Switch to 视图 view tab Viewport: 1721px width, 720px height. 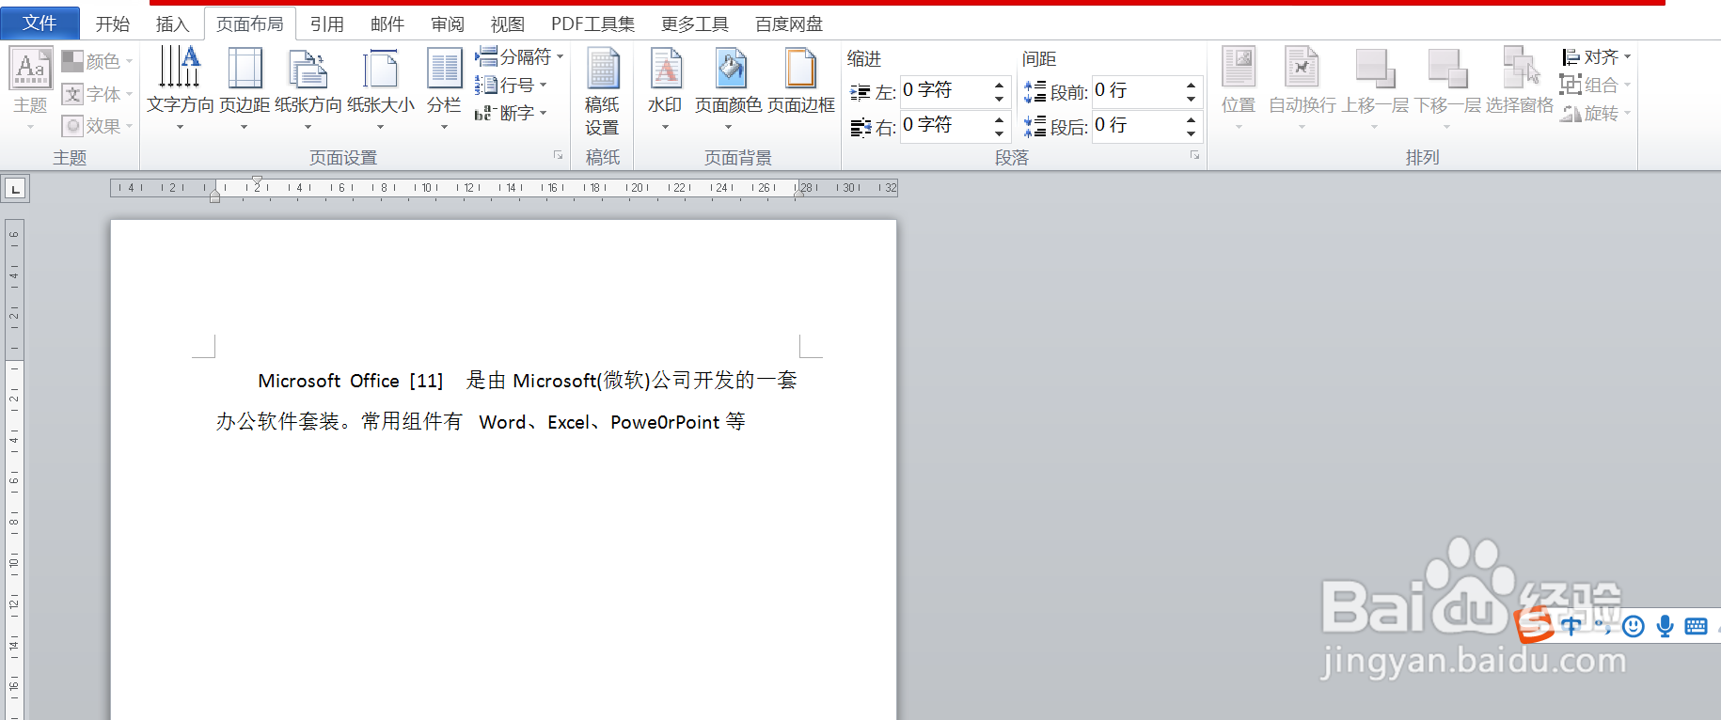pos(508,24)
